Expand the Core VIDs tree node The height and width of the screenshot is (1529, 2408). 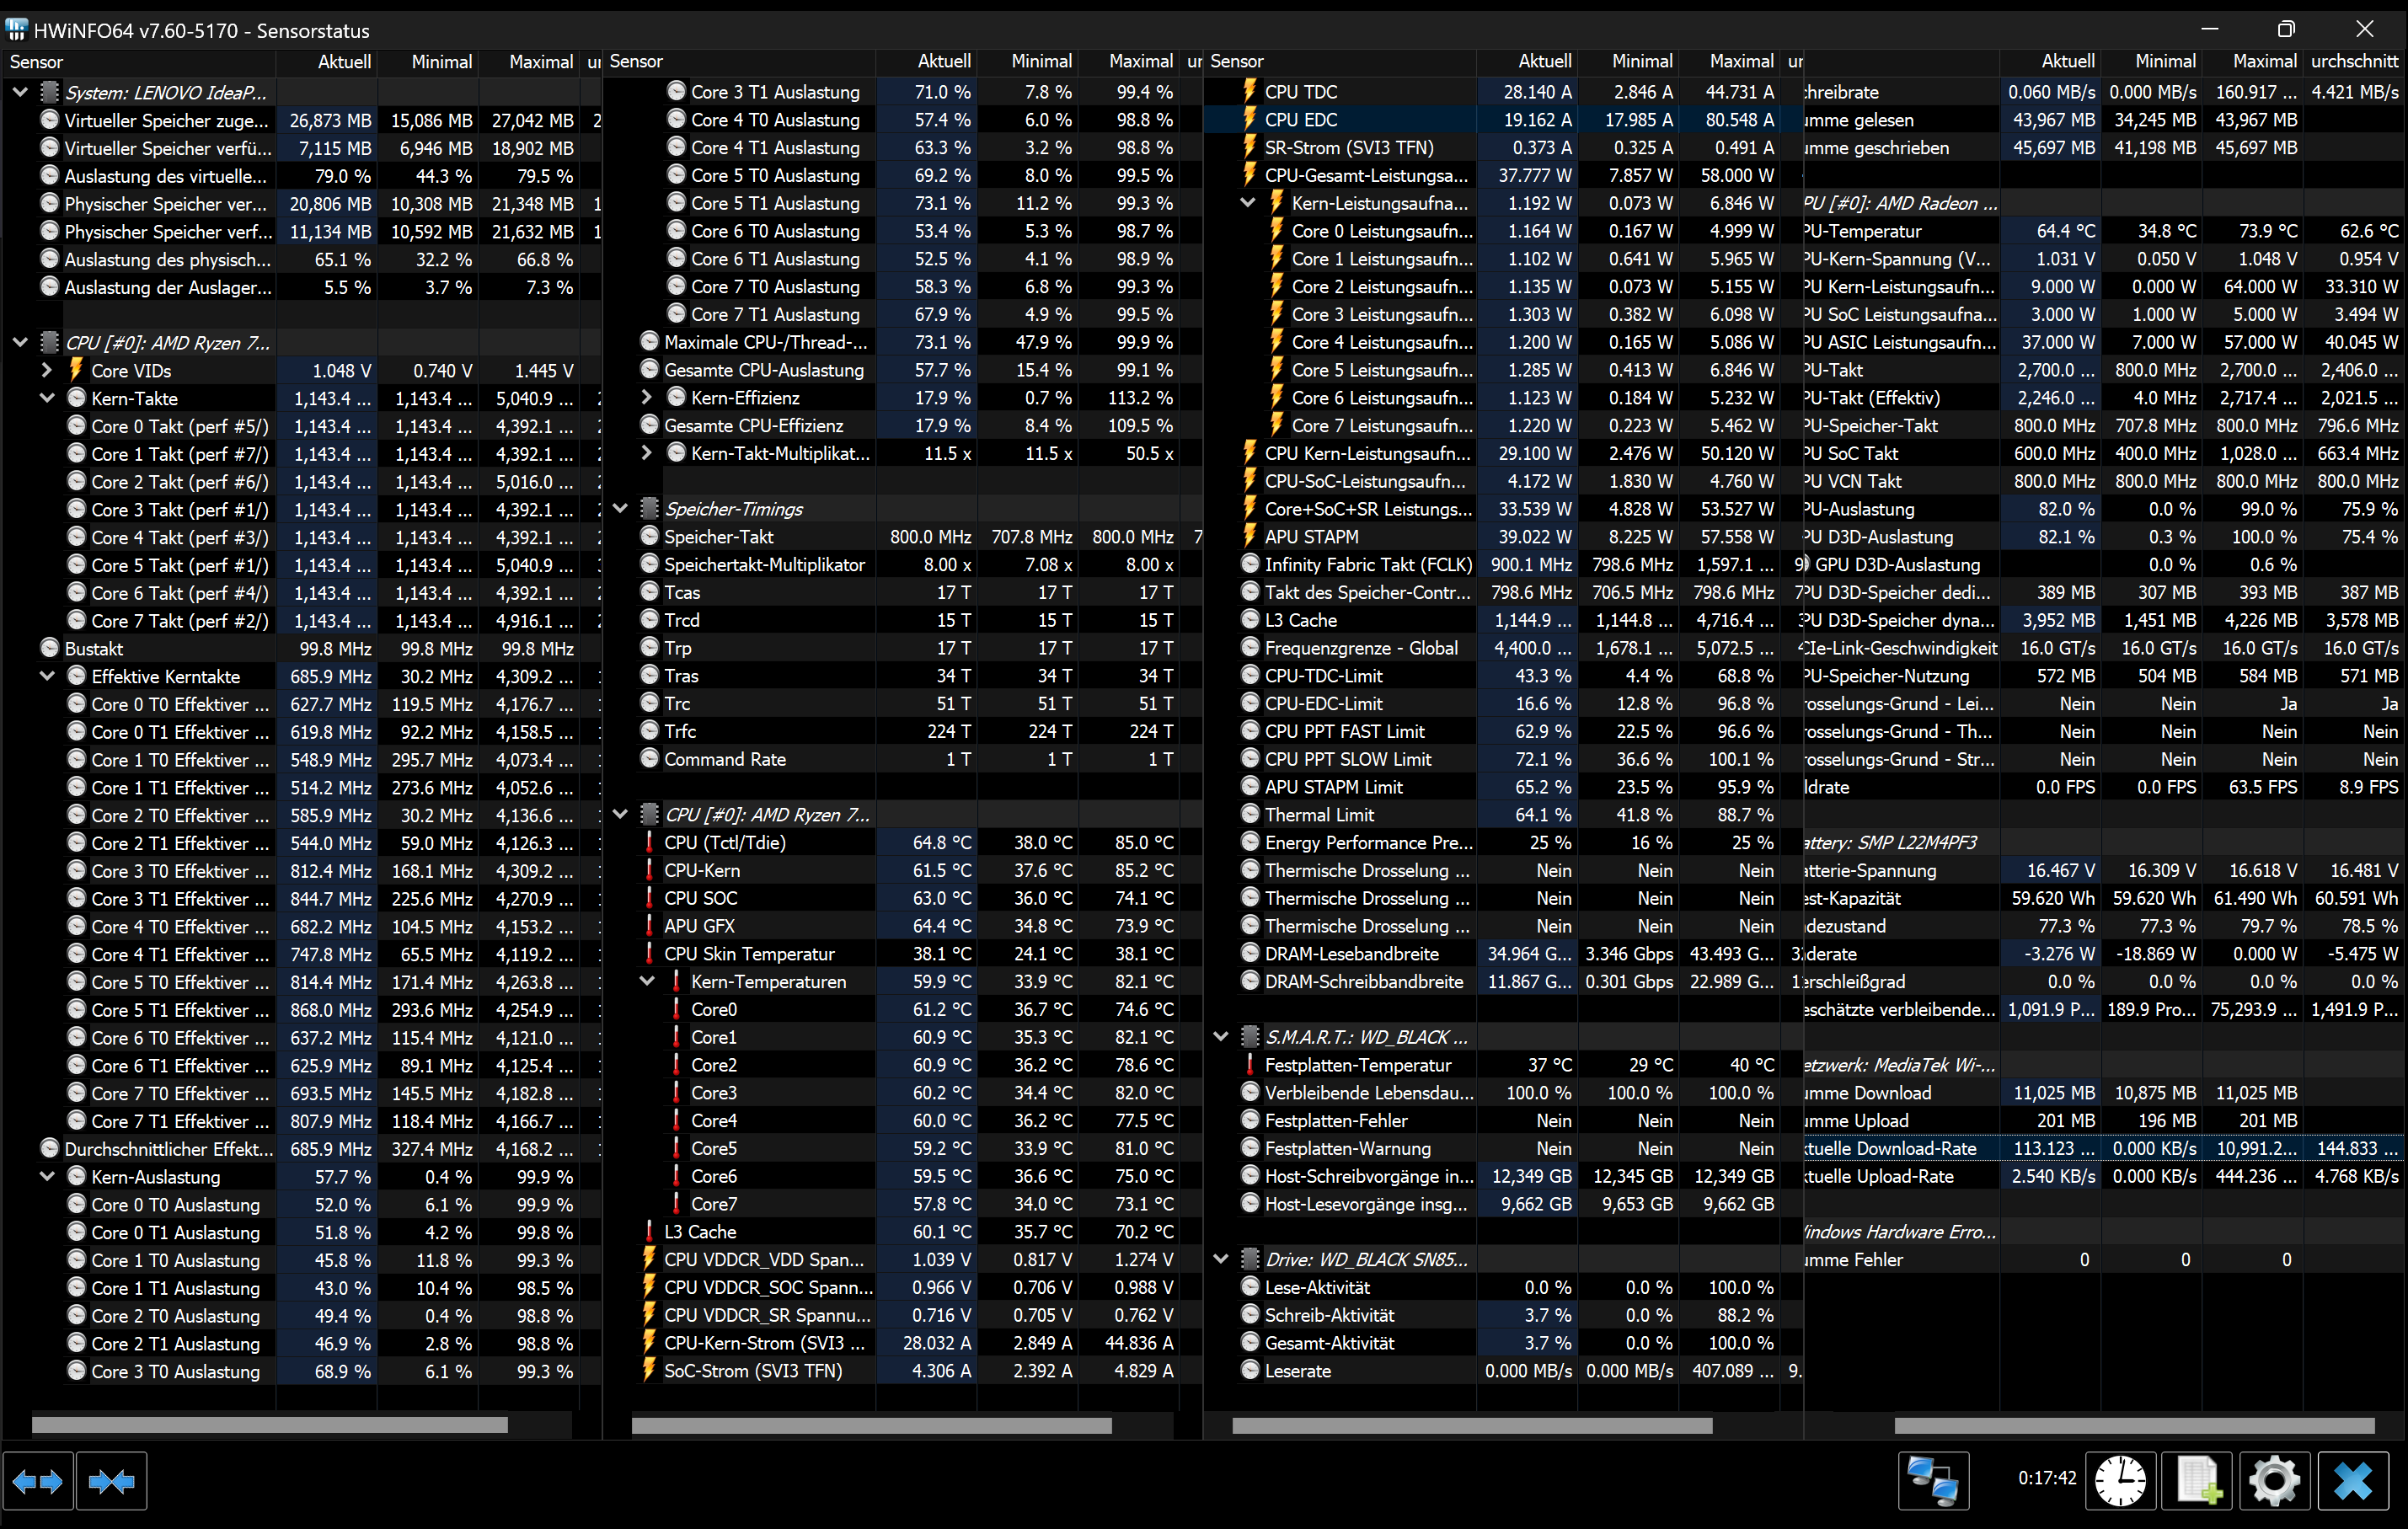tap(47, 370)
